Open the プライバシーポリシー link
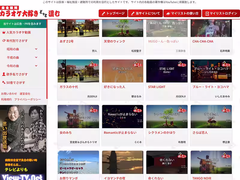This screenshot has height=180, width=240. (x=28, y=99)
